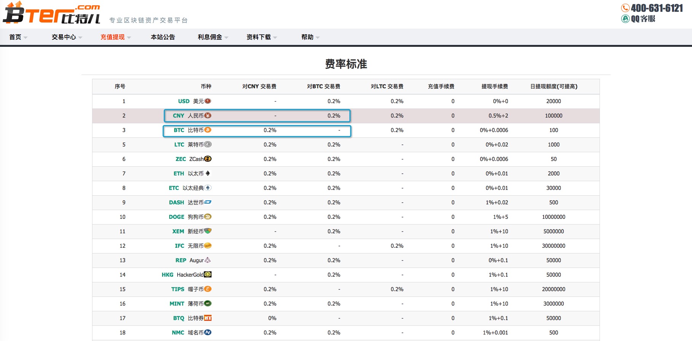Screen dimensions: 692x341
Task: Open the CNY currency link
Action: (178, 116)
